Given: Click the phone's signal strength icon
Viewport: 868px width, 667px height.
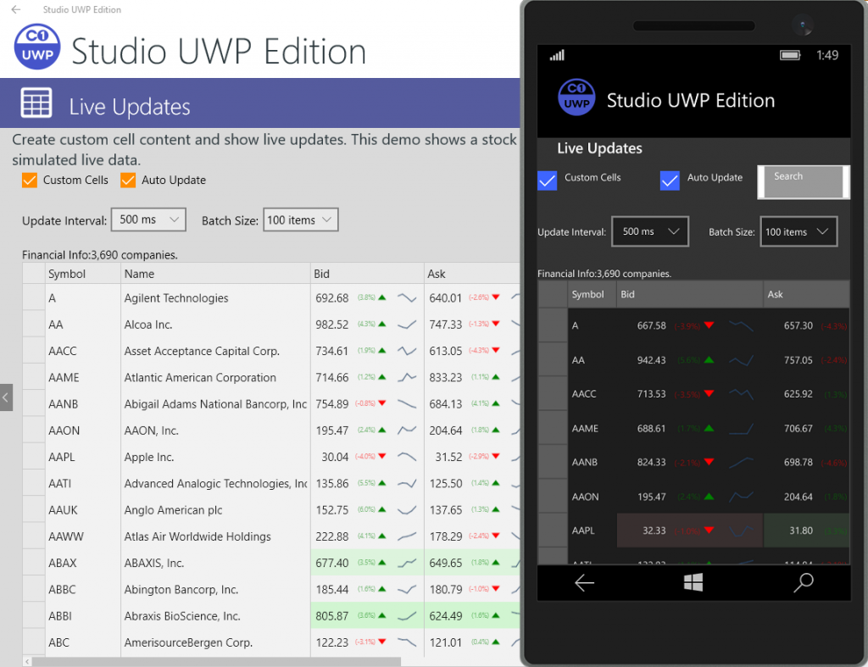Looking at the screenshot, I should pyautogui.click(x=557, y=55).
